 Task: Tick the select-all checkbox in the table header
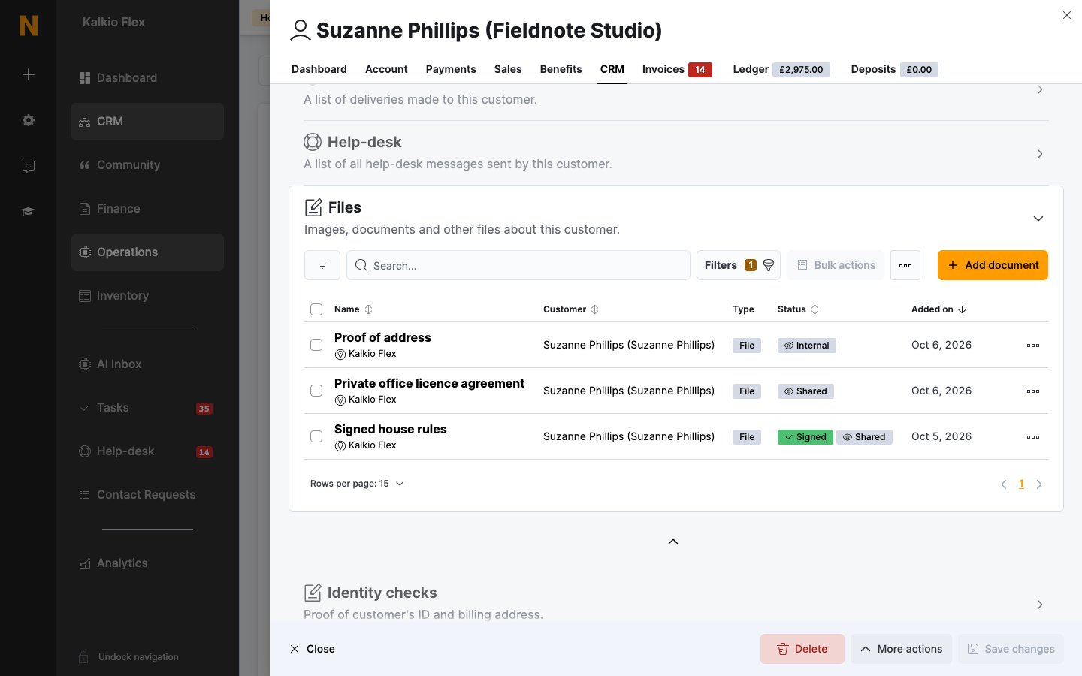(x=316, y=309)
